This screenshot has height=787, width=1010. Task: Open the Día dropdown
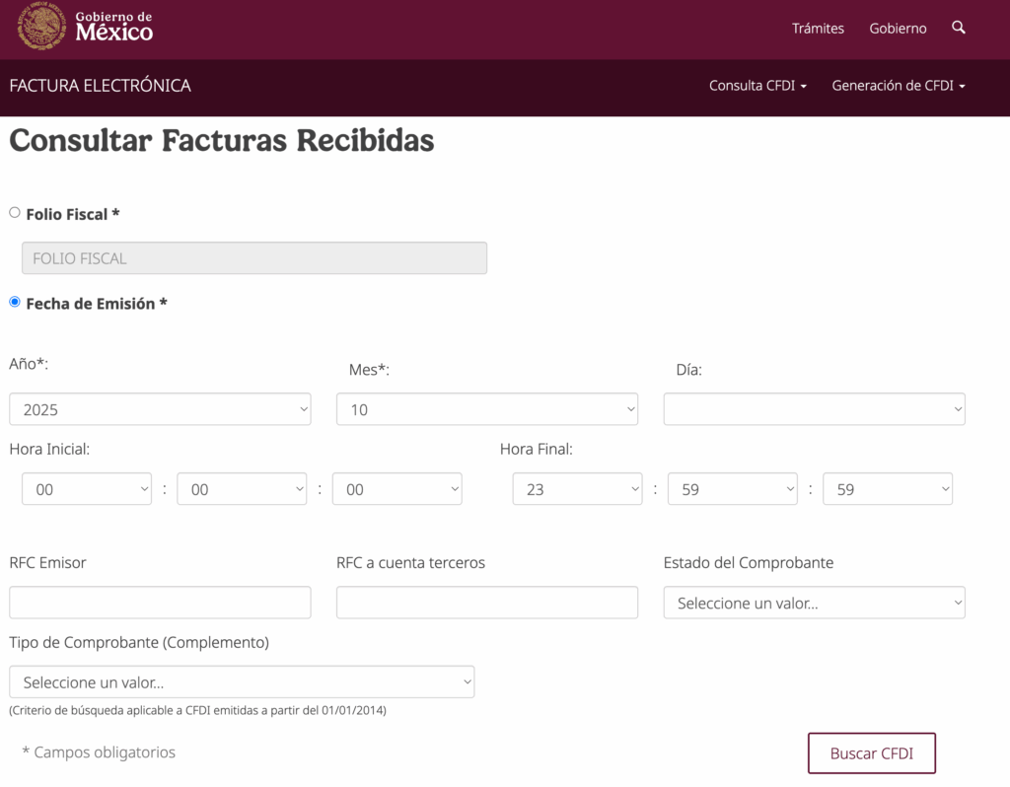click(814, 409)
